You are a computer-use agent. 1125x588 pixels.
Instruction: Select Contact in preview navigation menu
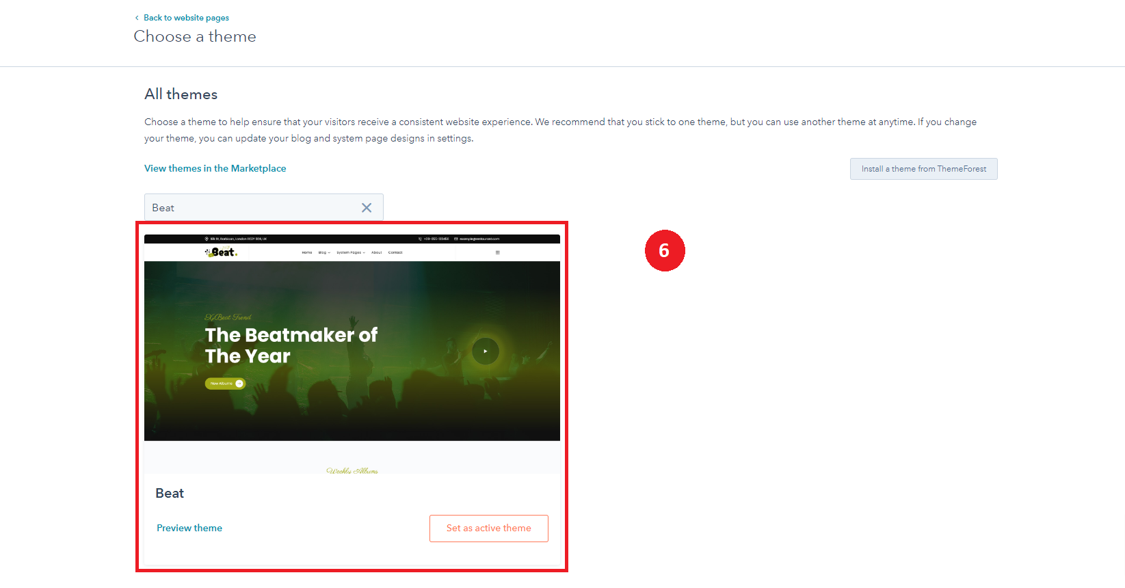coord(395,252)
